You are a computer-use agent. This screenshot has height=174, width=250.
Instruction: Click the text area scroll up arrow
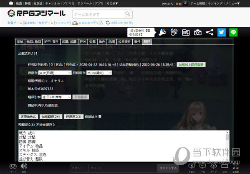point(227,133)
